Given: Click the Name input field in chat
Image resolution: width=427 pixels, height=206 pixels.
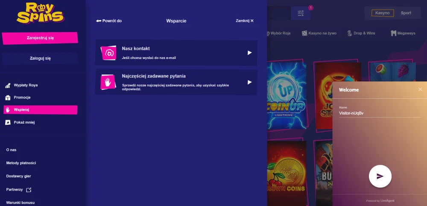Looking at the screenshot, I should coord(380,113).
